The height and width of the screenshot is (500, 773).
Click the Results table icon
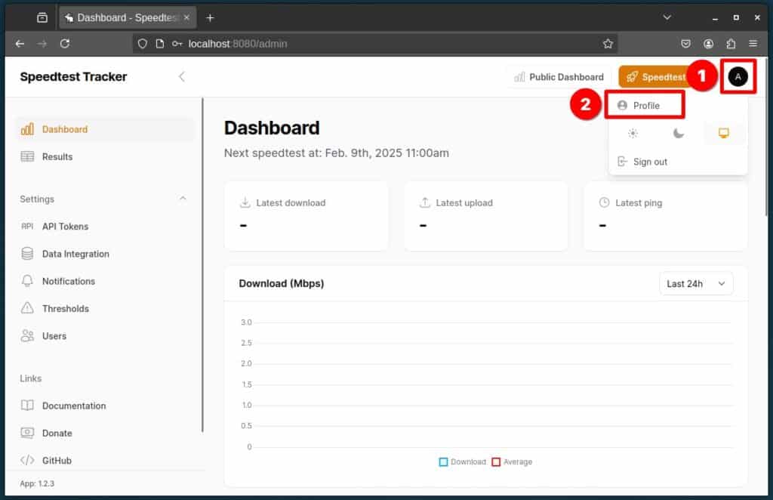tap(28, 157)
